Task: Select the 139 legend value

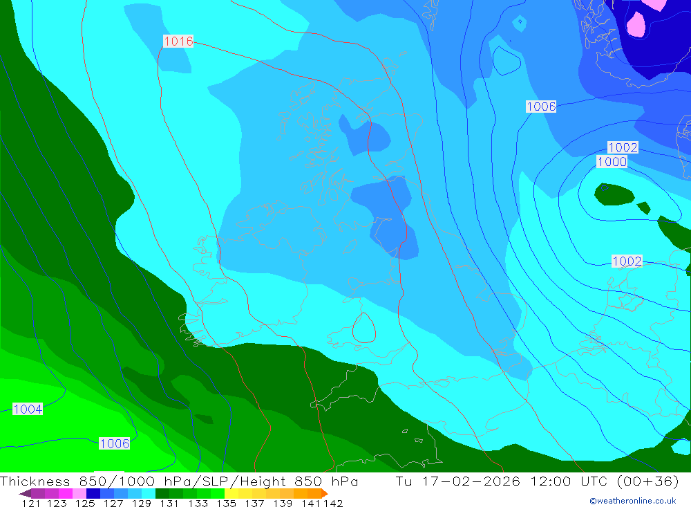Action: (283, 503)
